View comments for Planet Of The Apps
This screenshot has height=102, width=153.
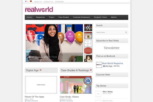tap(32, 101)
